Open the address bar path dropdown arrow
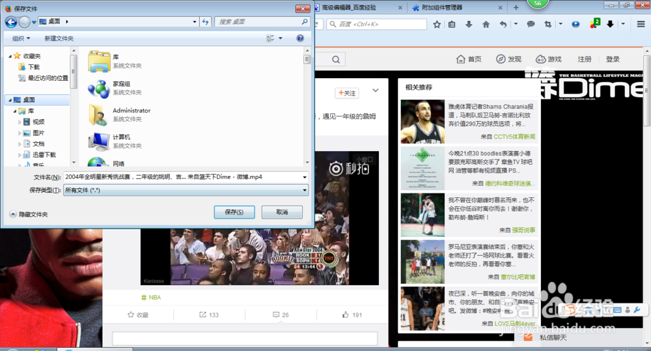This screenshot has height=351, width=651. click(x=194, y=21)
